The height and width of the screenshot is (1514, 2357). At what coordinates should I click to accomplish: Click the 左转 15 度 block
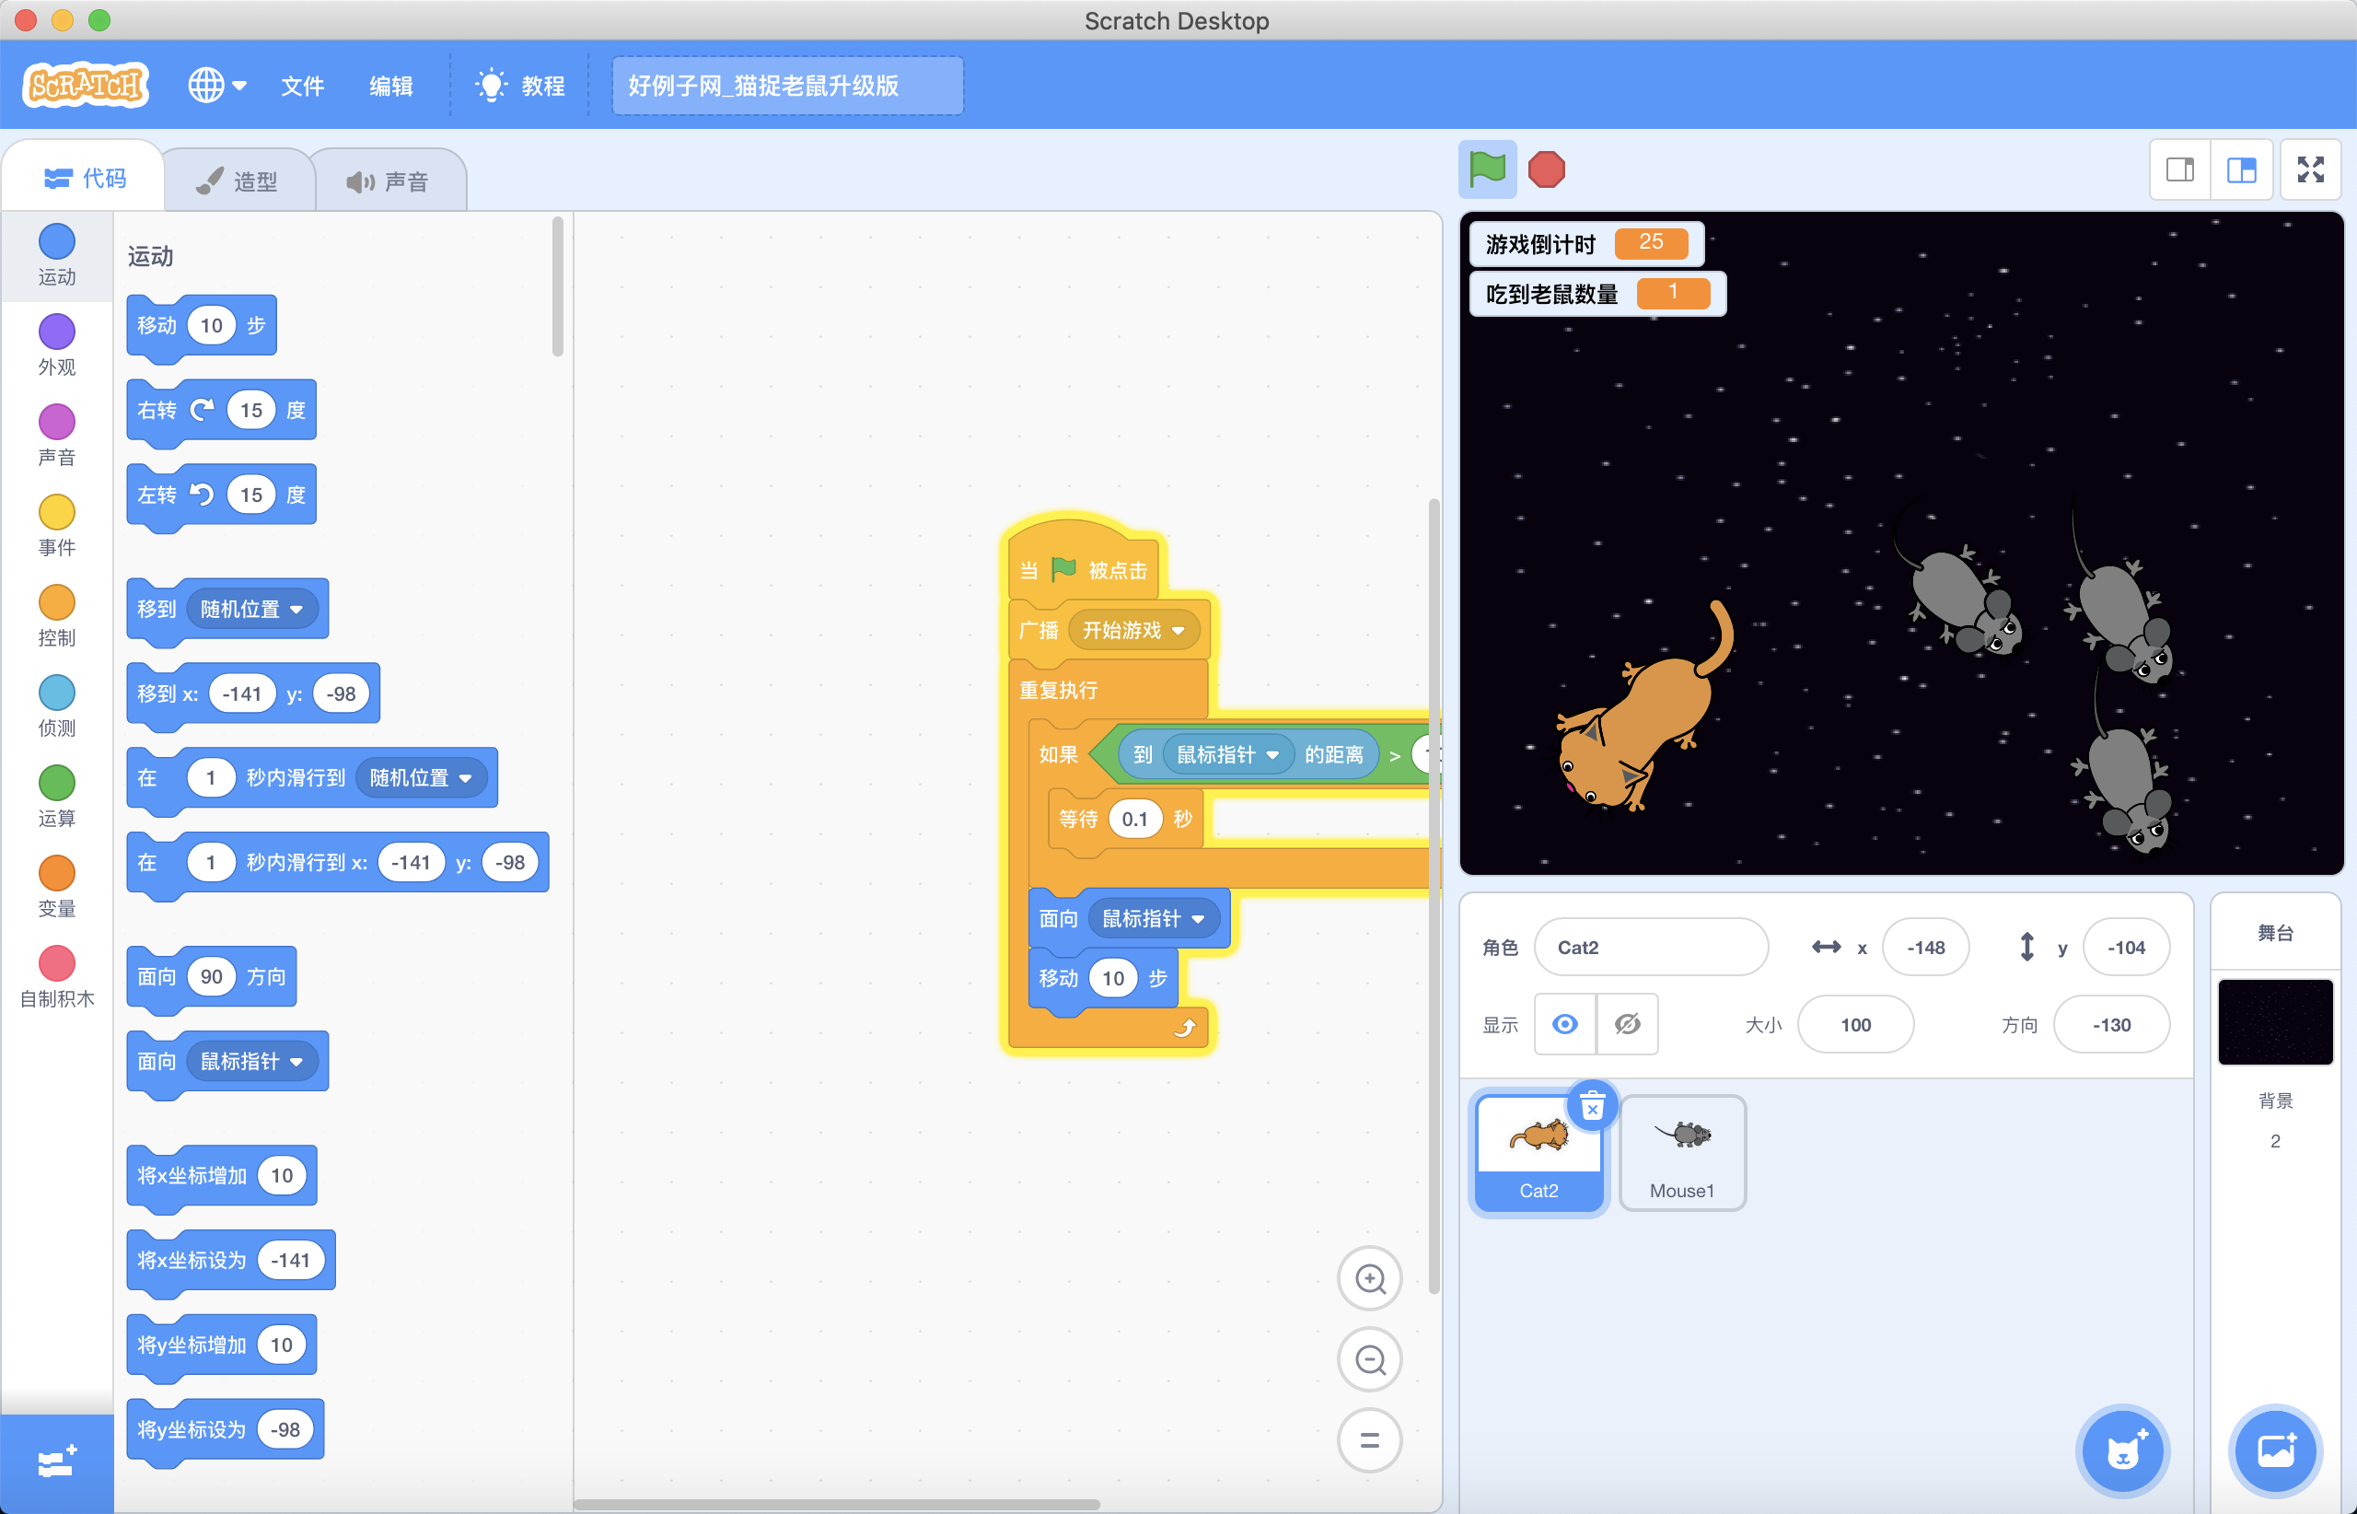click(x=221, y=495)
